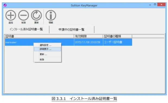This screenshot has height=103, width=168.
Task: Click the 2015/11/08 expiry date cell
Action: tap(88, 42)
